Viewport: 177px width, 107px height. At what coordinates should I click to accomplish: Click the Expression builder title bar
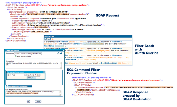pos(35,50)
